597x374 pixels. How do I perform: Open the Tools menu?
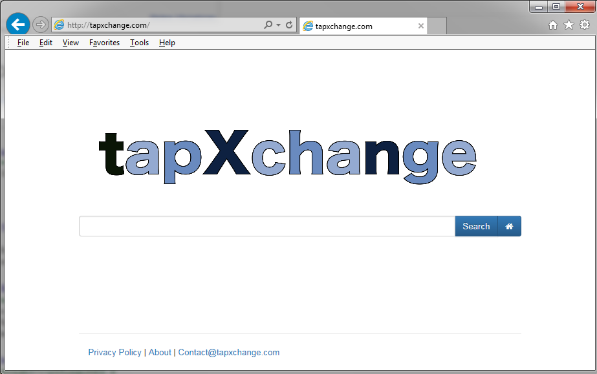point(139,43)
